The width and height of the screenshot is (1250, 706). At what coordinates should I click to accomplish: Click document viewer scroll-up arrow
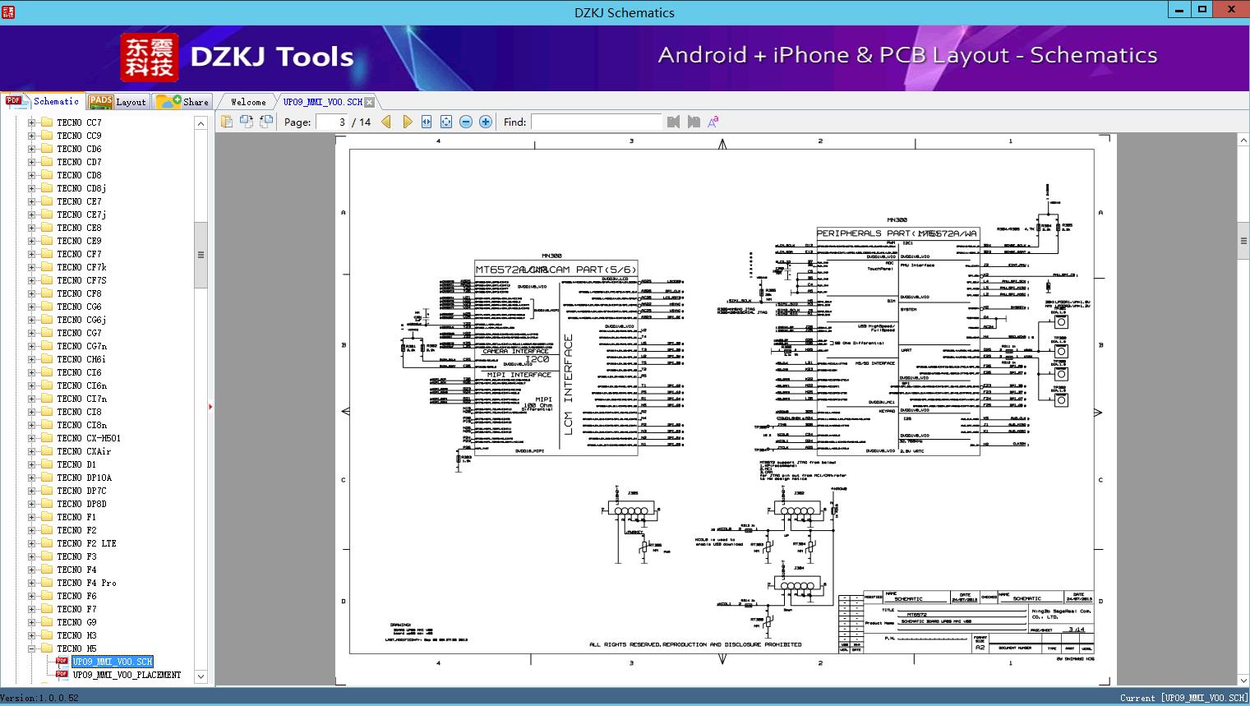pos(1243,141)
